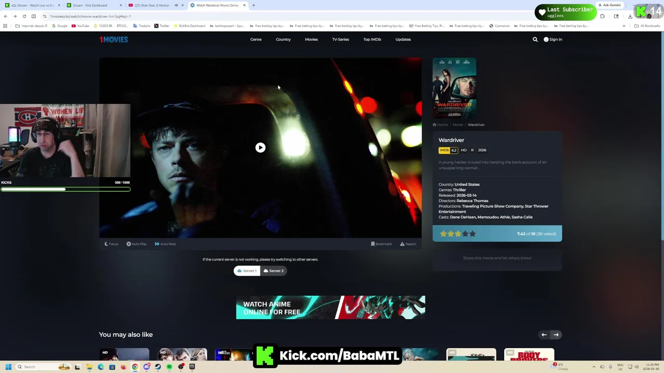The image size is (664, 373).
Task: Reload the current page
Action: 24,16
